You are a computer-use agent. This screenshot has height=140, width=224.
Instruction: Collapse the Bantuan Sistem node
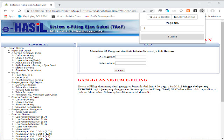pos(9,114)
